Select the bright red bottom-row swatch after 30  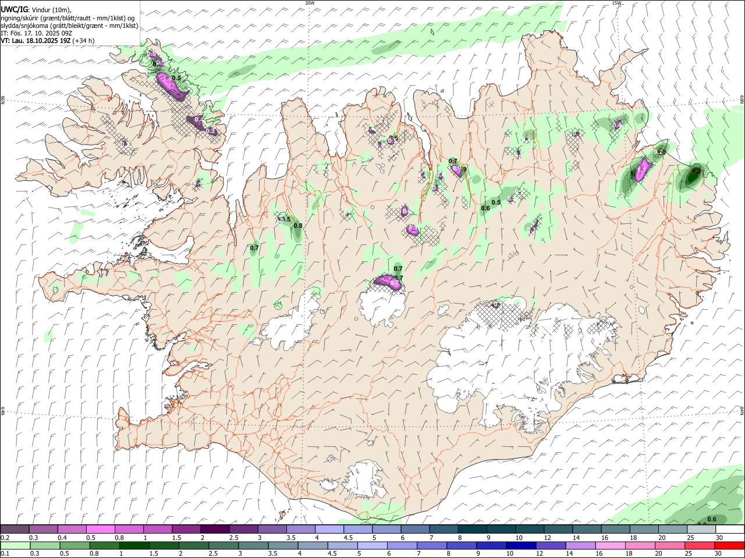729,546
